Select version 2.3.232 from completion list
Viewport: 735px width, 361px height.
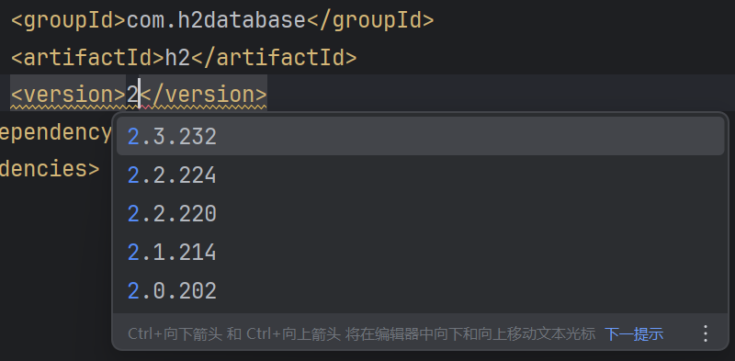coord(420,136)
